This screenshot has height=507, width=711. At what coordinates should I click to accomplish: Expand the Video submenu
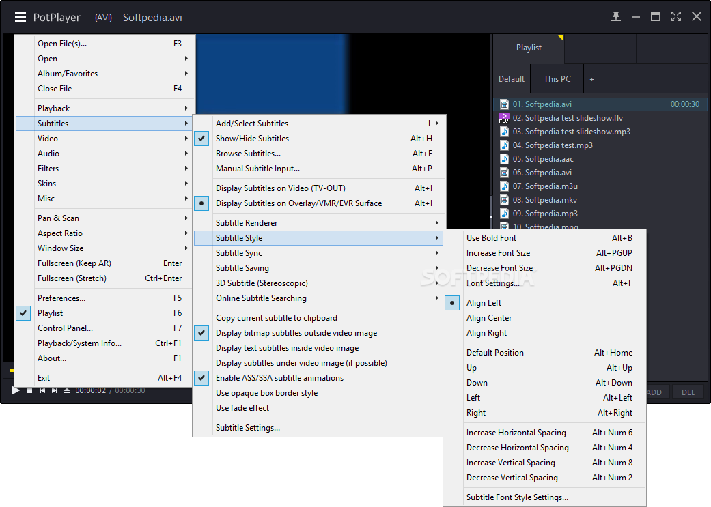(x=105, y=139)
